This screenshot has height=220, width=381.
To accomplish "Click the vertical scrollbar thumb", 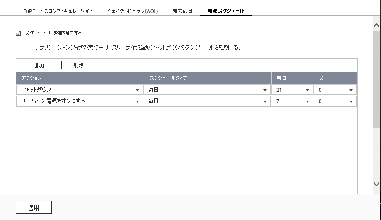I will pos(376,79).
